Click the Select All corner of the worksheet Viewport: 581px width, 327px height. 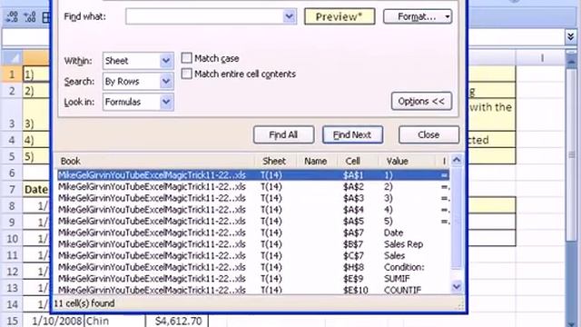[x=13, y=58]
